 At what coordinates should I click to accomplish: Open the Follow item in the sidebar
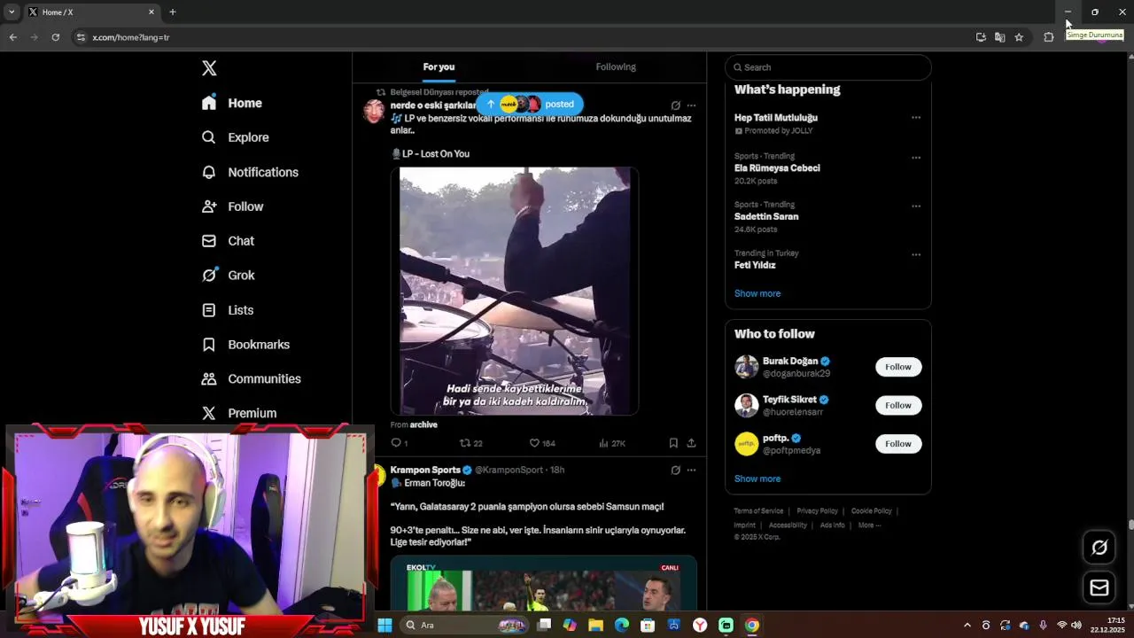click(x=232, y=206)
